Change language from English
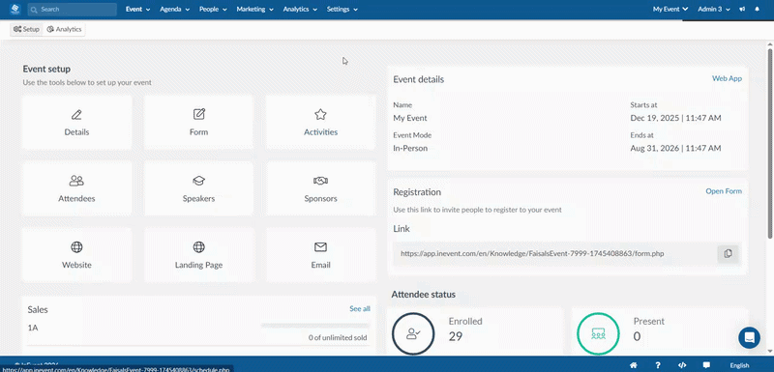The image size is (774, 372). click(739, 365)
